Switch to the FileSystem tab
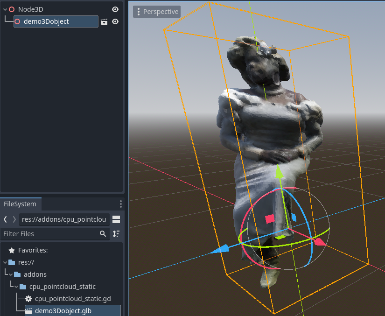The width and height of the screenshot is (385, 316). (21, 204)
